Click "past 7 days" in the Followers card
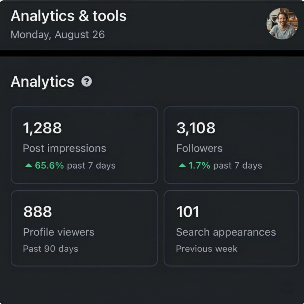This screenshot has width=304, height=304. click(237, 166)
